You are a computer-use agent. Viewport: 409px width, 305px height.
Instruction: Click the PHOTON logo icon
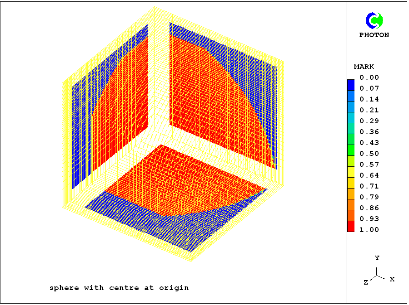pyautogui.click(x=374, y=20)
